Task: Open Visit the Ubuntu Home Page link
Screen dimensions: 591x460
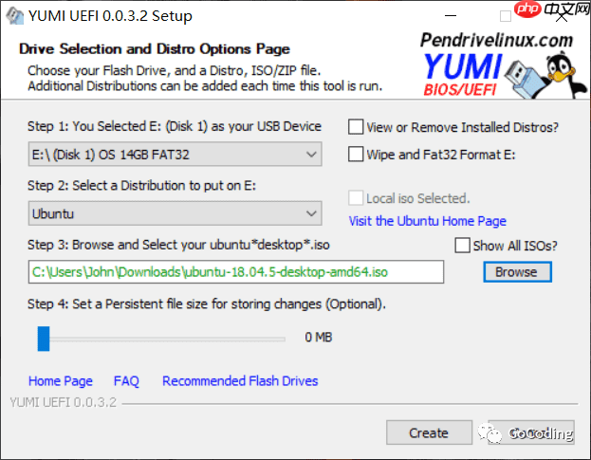Action: [x=428, y=221]
